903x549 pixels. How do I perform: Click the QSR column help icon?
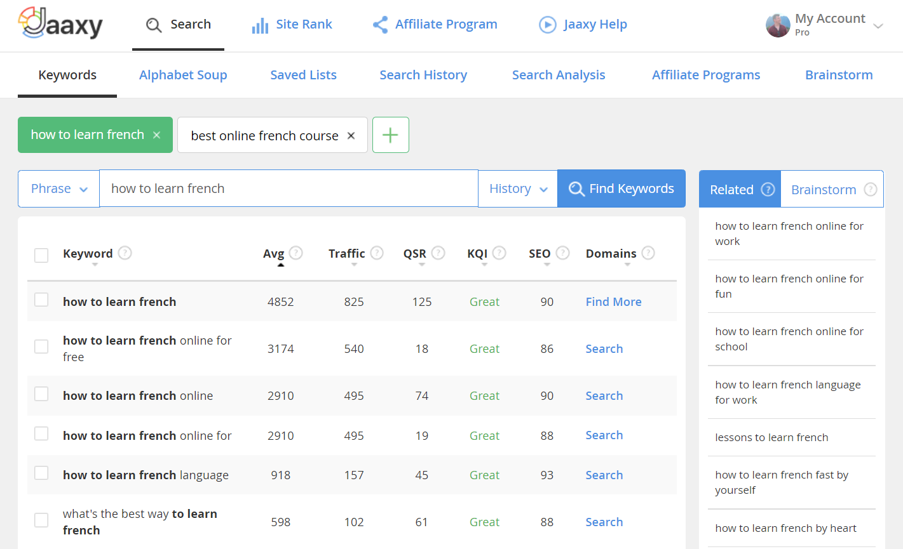[x=438, y=253]
